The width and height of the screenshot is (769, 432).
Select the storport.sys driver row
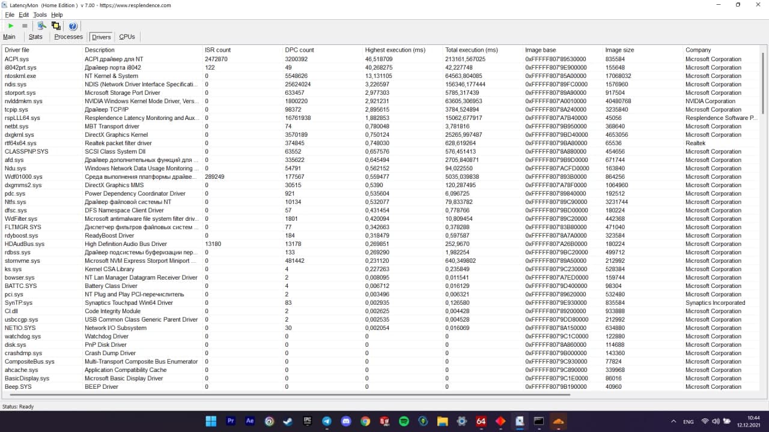point(381,93)
